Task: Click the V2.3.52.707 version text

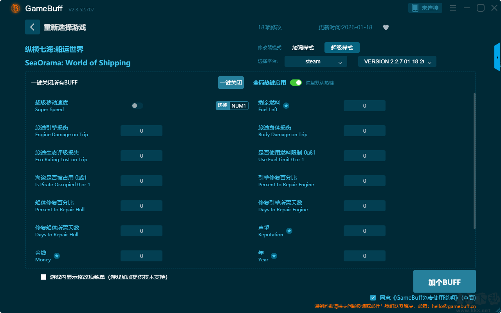Action: [81, 9]
